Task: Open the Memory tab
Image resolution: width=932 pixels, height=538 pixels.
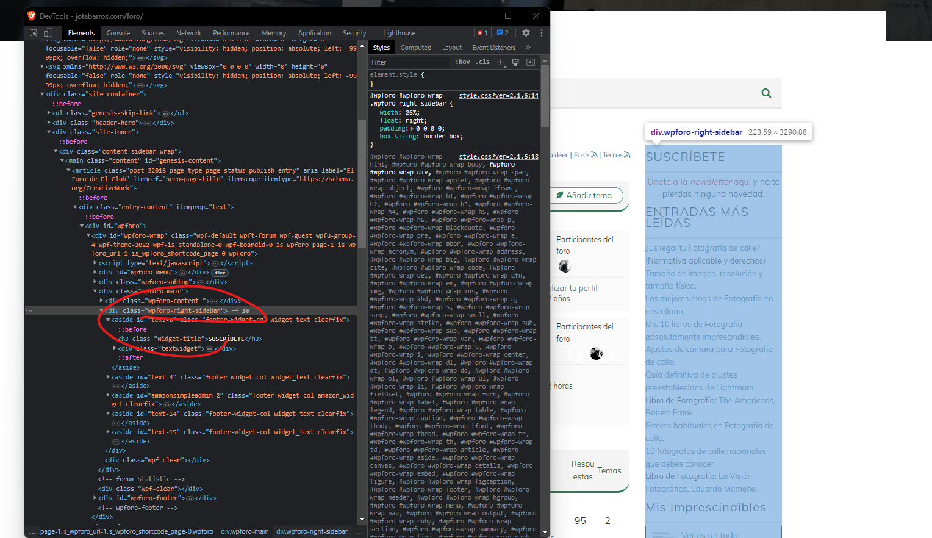Action: pos(274,33)
